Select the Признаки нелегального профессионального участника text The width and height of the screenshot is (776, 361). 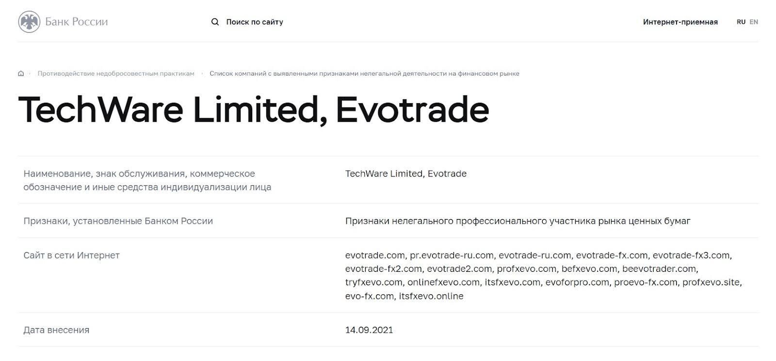(x=517, y=221)
